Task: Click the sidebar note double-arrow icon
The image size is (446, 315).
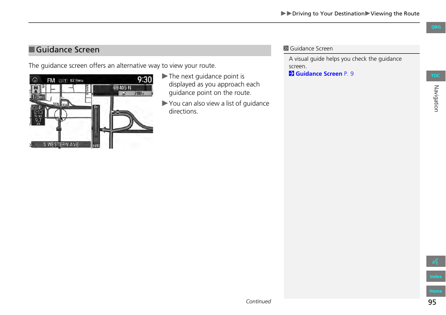Action: pos(286,48)
